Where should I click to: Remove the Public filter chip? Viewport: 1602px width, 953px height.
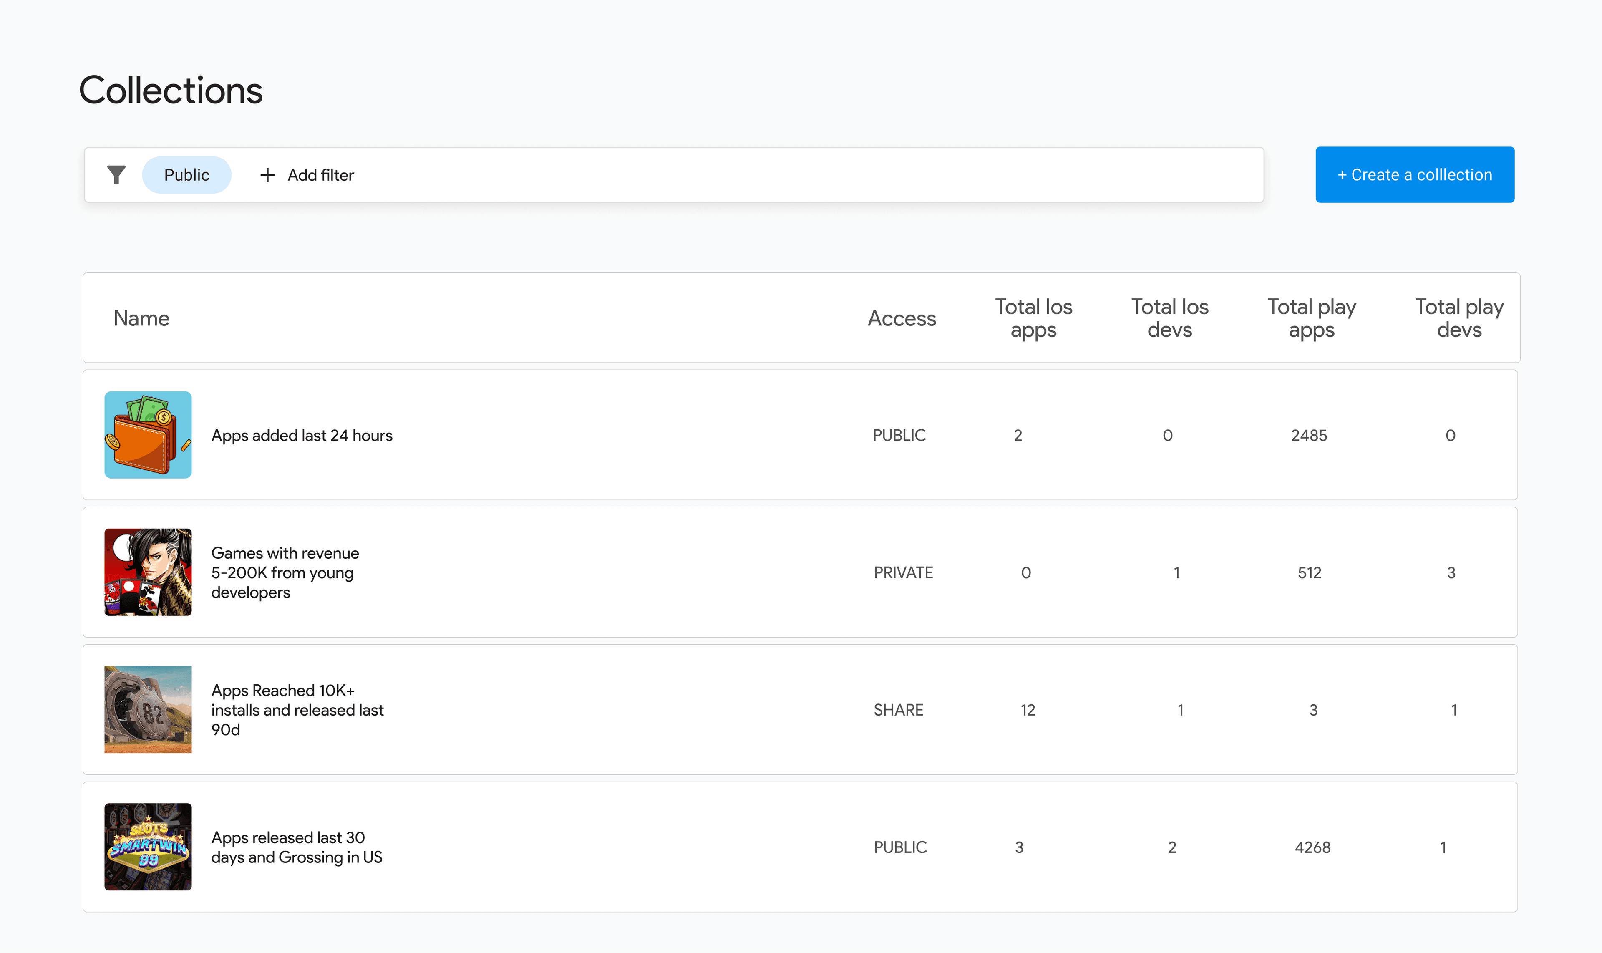[x=186, y=175]
